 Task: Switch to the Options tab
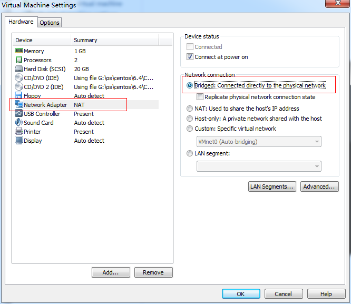pos(50,23)
